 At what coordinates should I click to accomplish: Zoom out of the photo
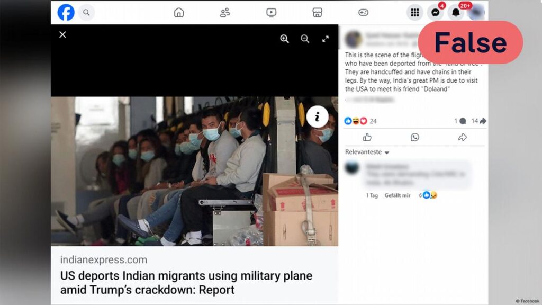pos(305,39)
